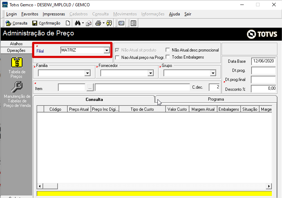This screenshot has width=282, height=198.
Task: Click the yellow status bar
Action: tap(154, 193)
